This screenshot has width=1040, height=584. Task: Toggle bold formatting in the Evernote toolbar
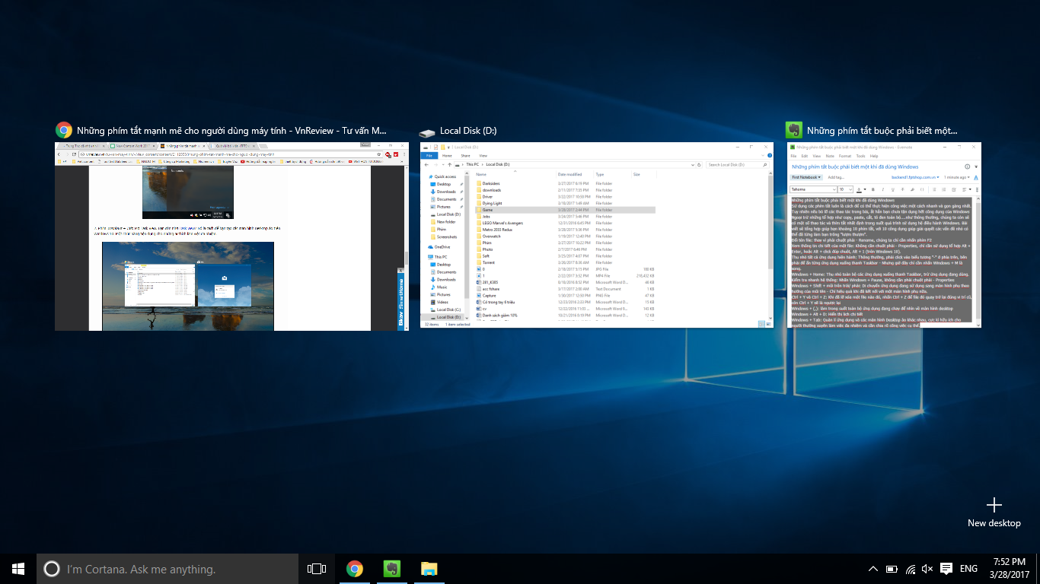tap(873, 189)
